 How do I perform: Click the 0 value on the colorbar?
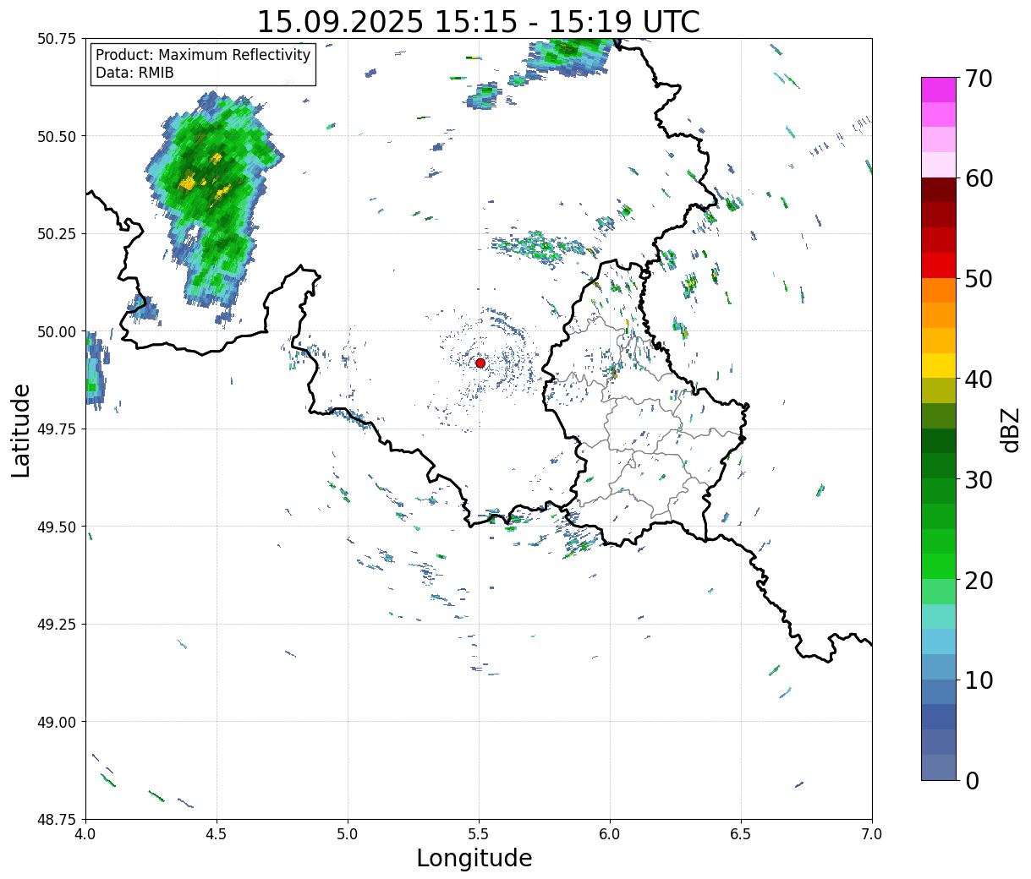(972, 780)
